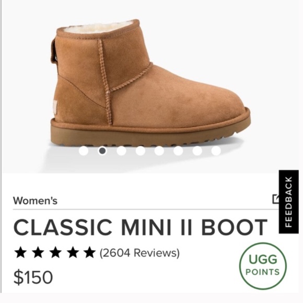Click the $150 price text
This screenshot has height=303, width=303.
[33, 277]
